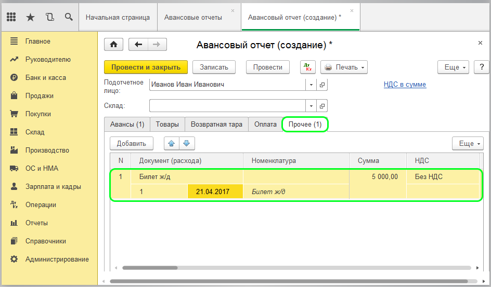Open the History icon in the top bar
Image resolution: width=491 pixels, height=287 pixels.
(49, 17)
